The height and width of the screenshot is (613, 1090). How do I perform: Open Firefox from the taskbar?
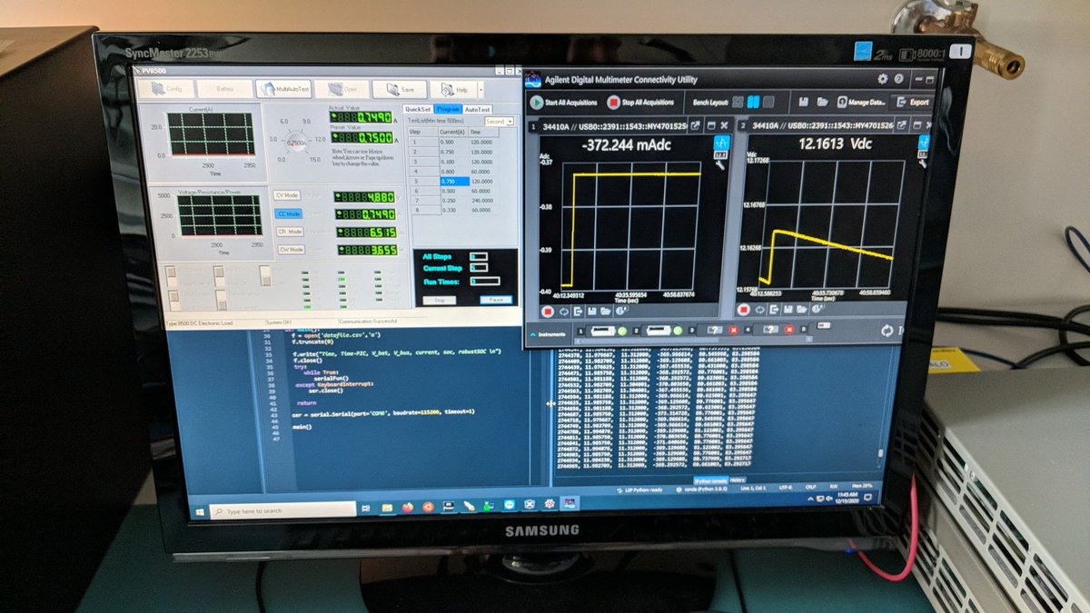click(x=406, y=506)
